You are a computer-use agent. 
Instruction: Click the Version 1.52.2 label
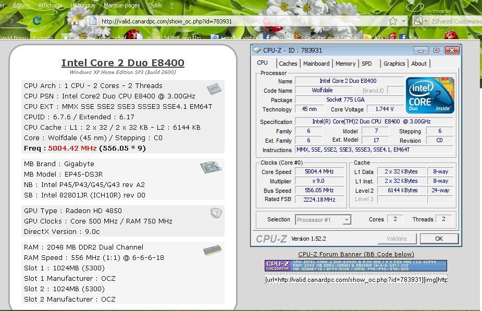pyautogui.click(x=308, y=239)
